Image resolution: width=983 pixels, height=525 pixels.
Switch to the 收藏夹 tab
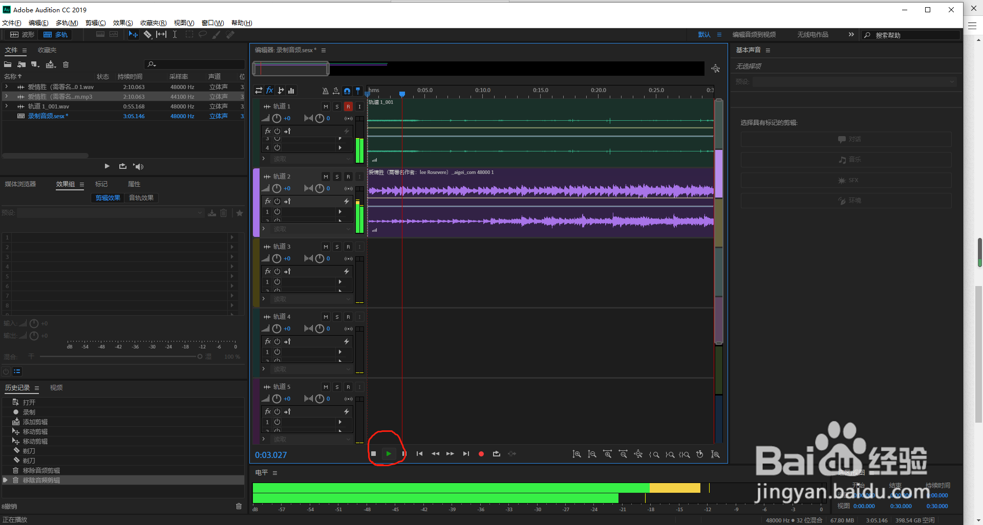click(x=47, y=50)
